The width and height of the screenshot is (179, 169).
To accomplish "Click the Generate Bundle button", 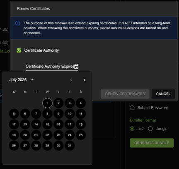I will (x=152, y=143).
